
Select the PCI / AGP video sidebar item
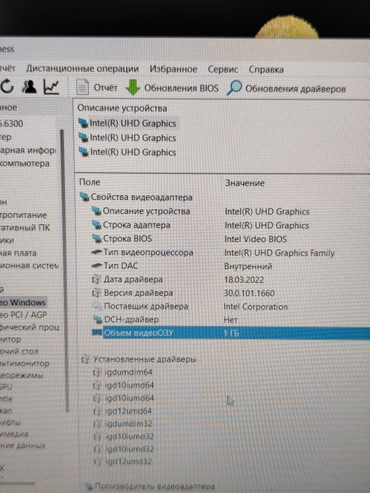(x=23, y=314)
